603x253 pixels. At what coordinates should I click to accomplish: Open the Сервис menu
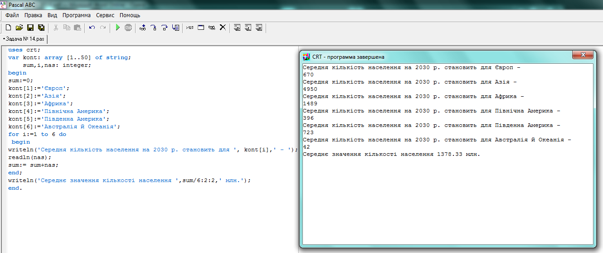click(105, 15)
